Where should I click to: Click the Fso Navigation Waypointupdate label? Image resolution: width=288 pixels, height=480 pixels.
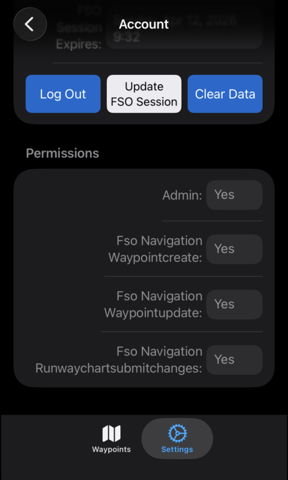tap(153, 305)
